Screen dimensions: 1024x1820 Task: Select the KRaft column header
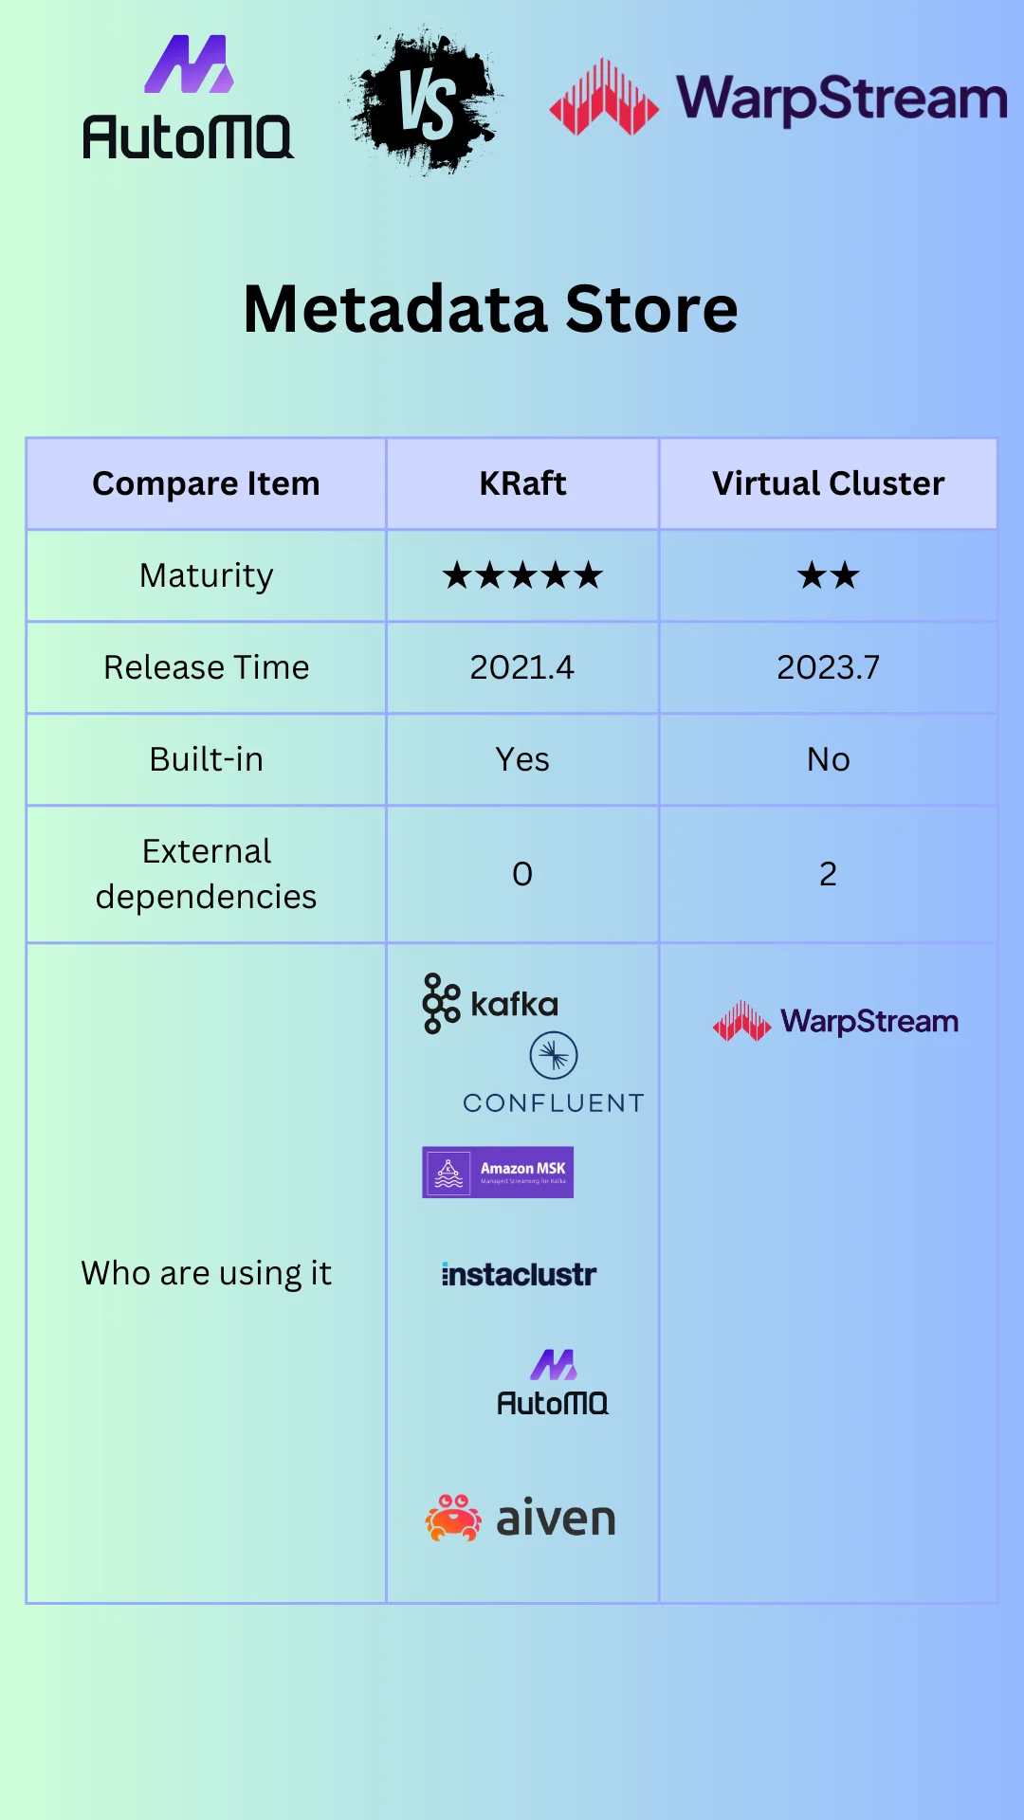click(522, 483)
